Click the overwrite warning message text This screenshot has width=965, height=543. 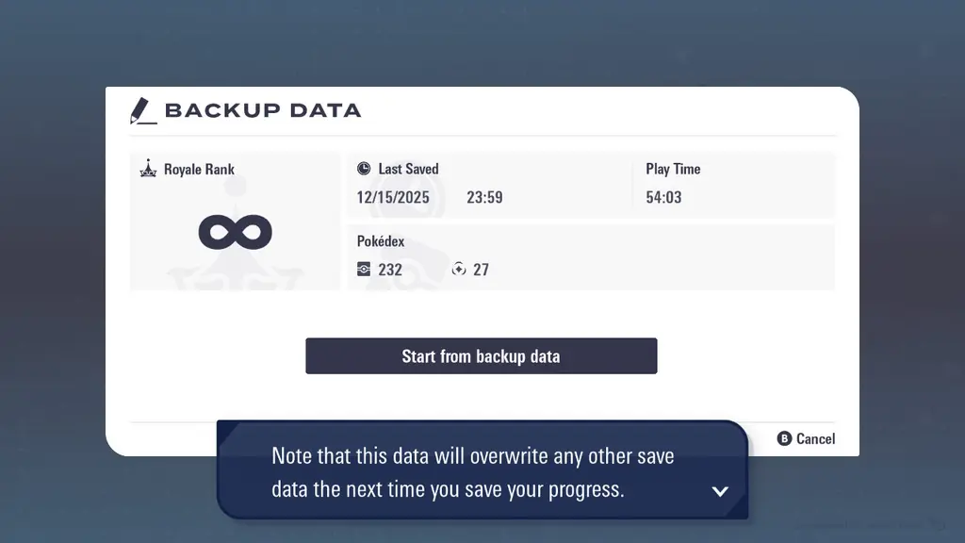click(472, 473)
